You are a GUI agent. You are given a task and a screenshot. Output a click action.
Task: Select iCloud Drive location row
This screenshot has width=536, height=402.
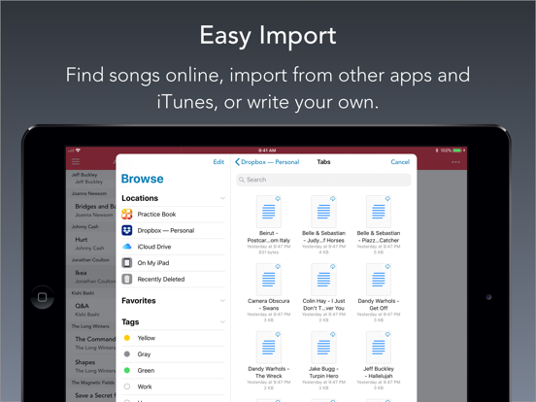173,247
